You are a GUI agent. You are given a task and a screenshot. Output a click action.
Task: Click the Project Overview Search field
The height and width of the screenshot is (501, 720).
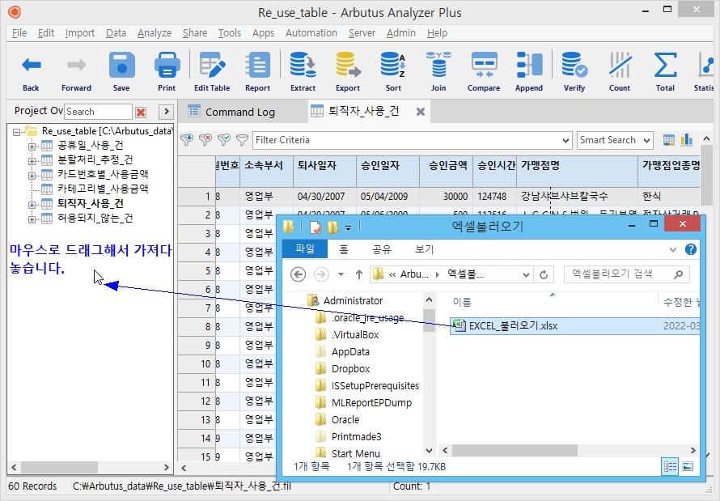tap(98, 112)
